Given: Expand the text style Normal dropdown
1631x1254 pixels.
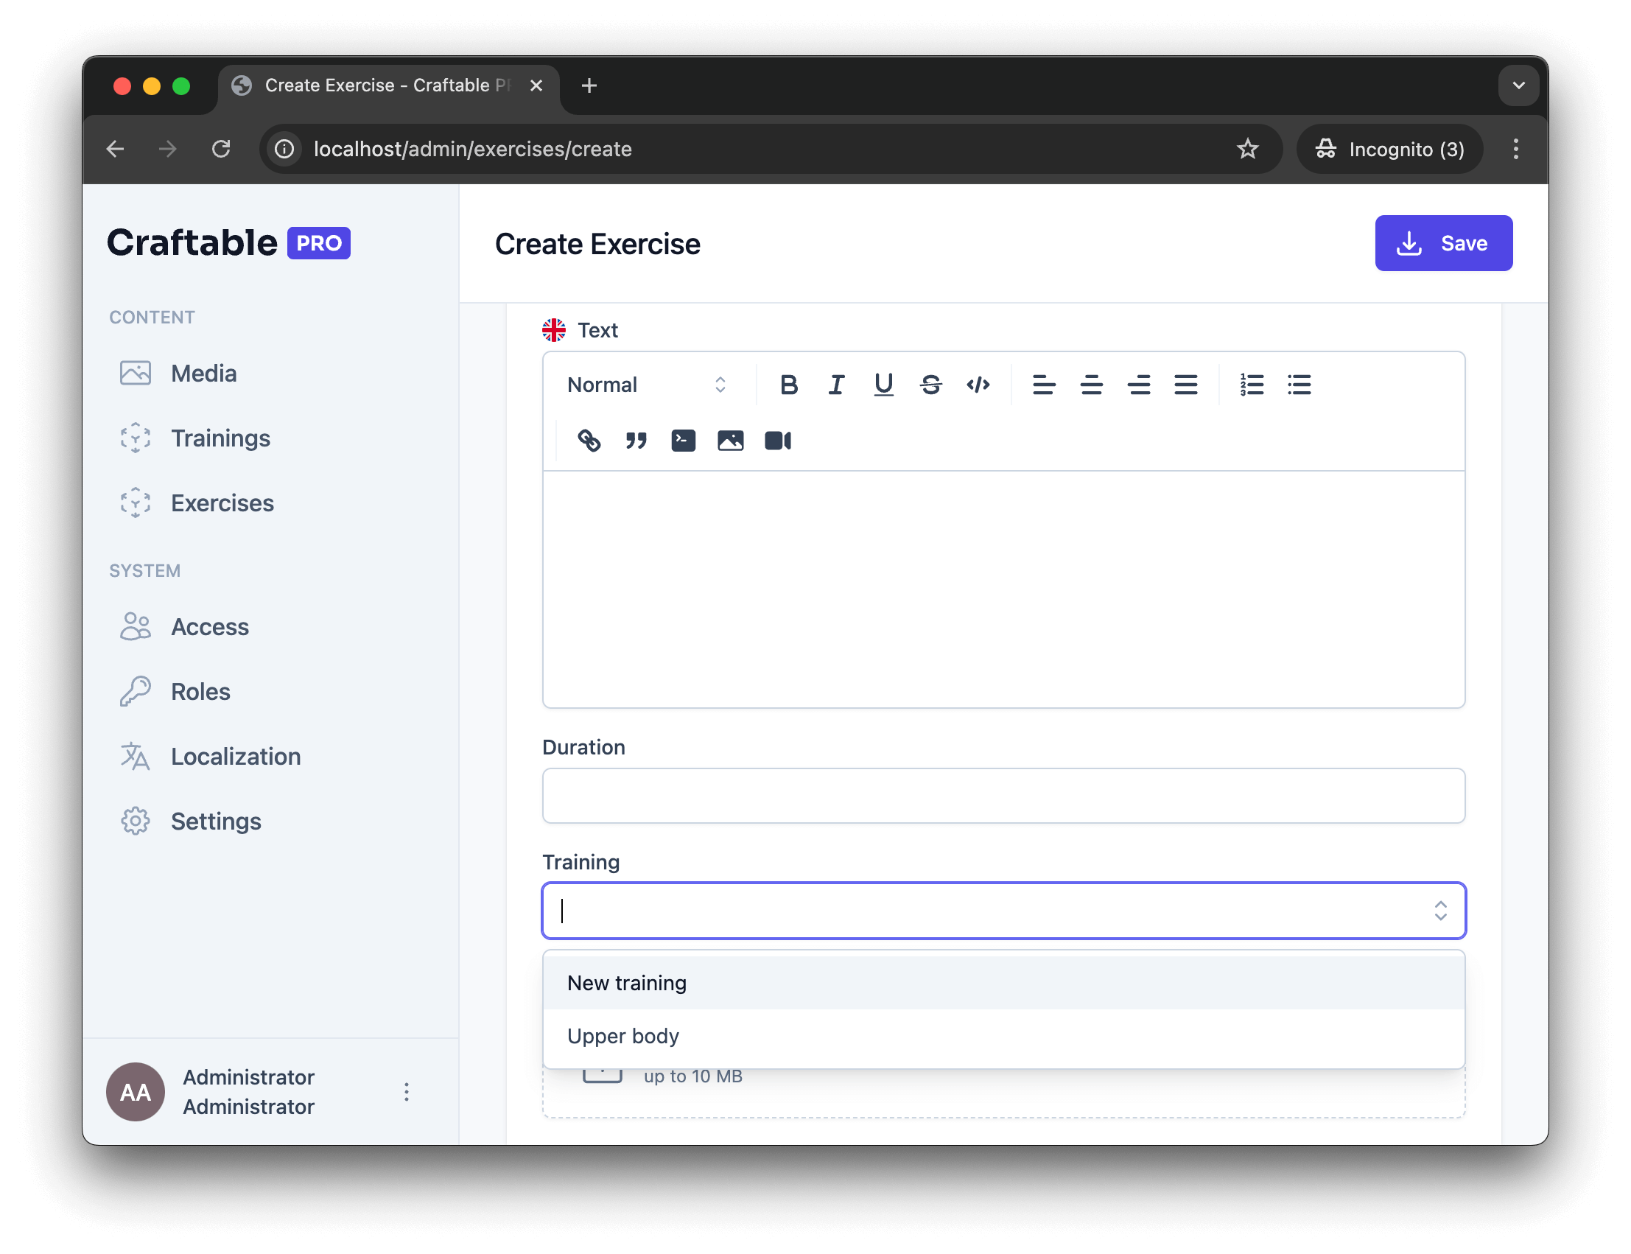Looking at the screenshot, I should [645, 385].
